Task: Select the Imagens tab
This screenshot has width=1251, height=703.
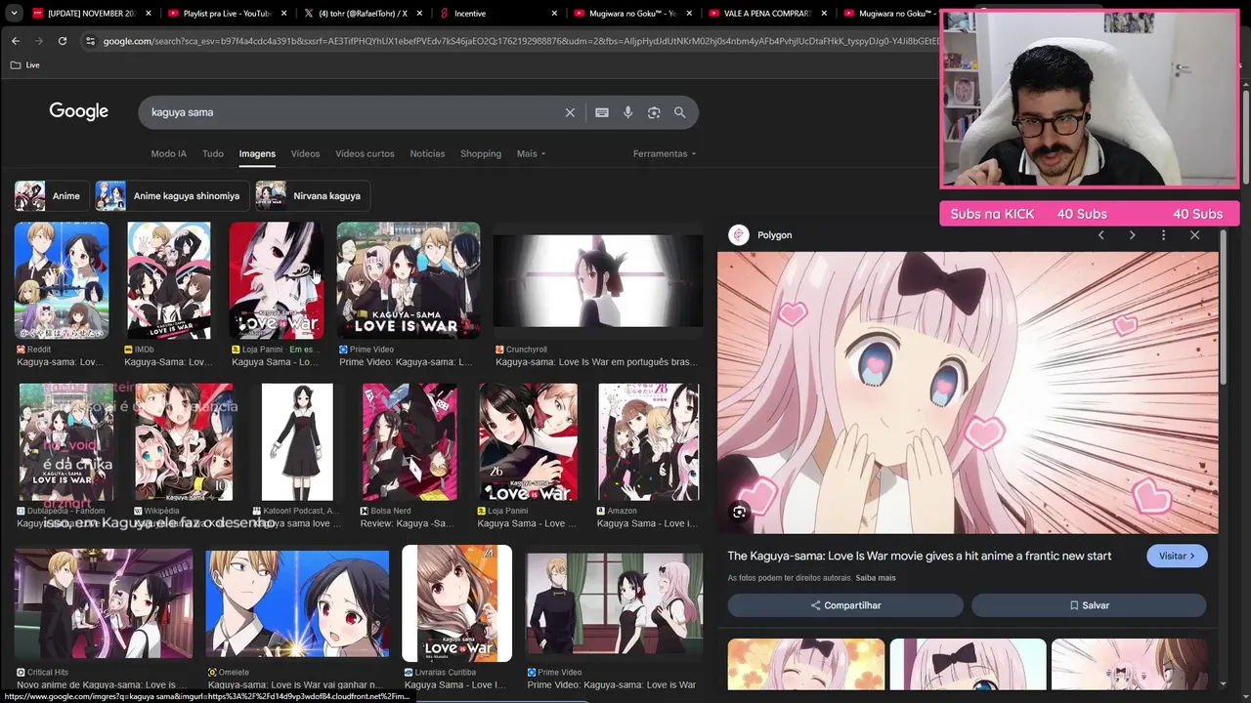Action: coord(257,153)
